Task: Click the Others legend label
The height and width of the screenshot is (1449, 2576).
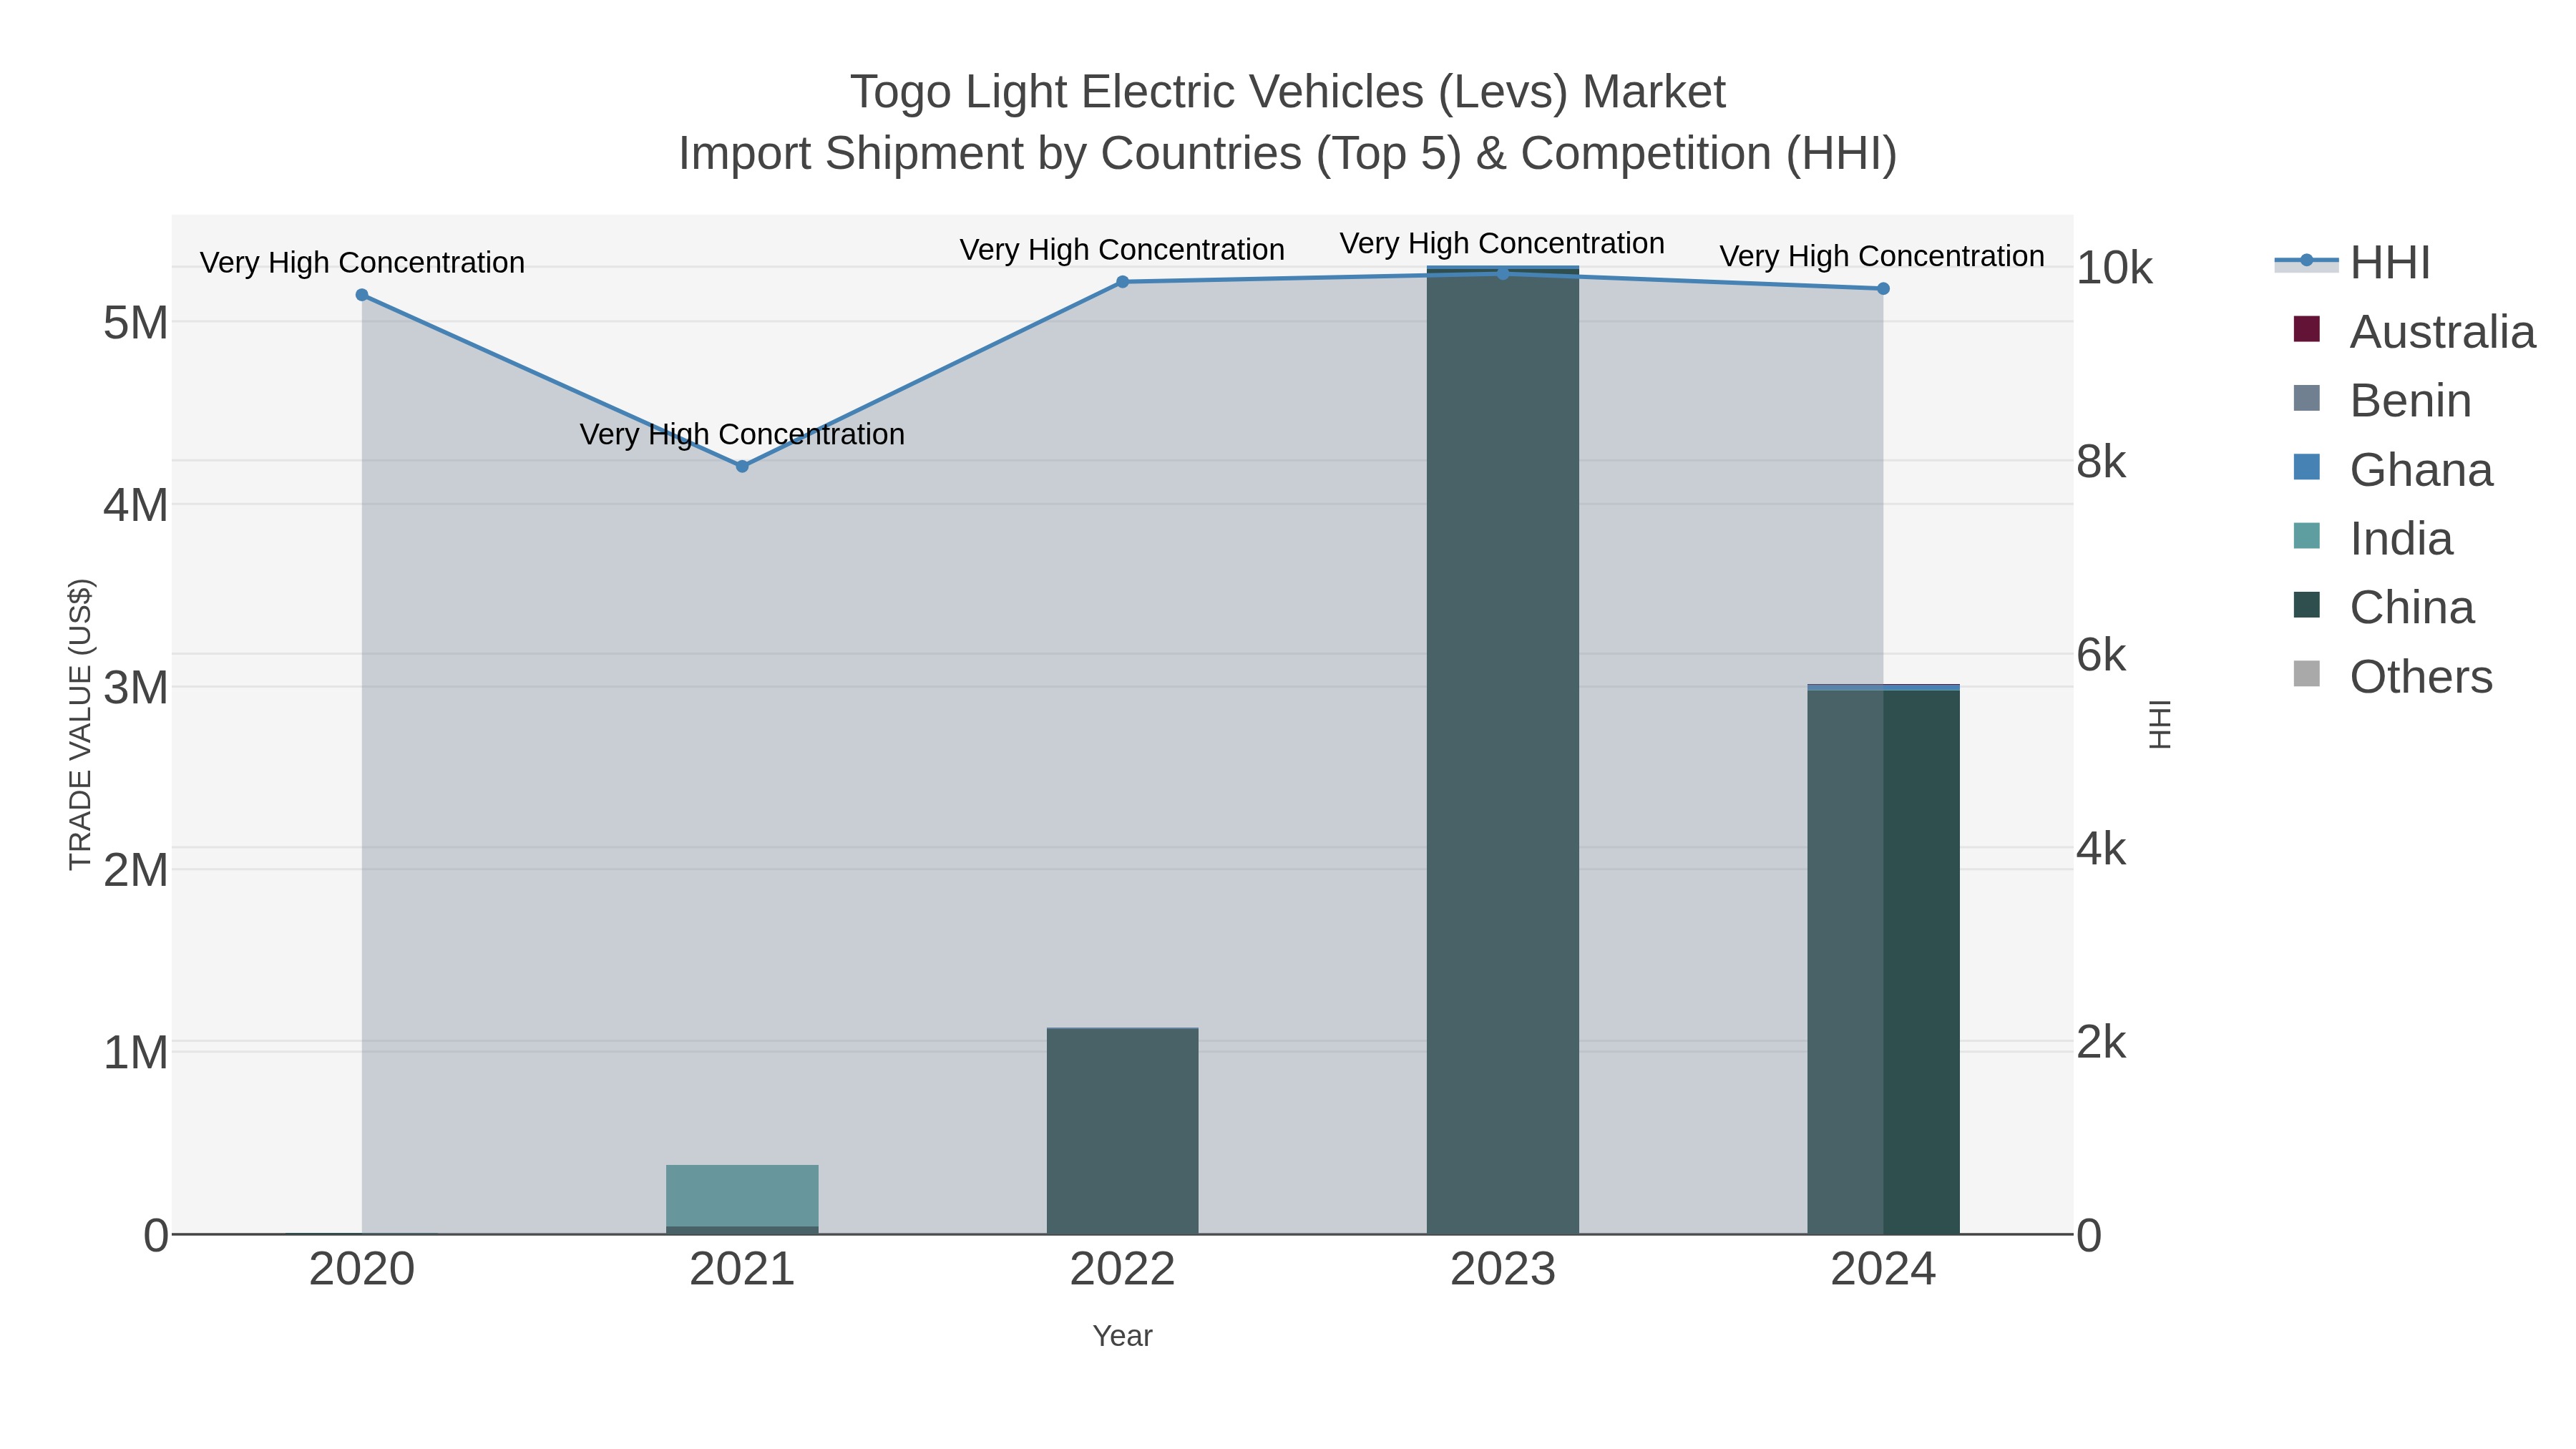Action: [2421, 677]
